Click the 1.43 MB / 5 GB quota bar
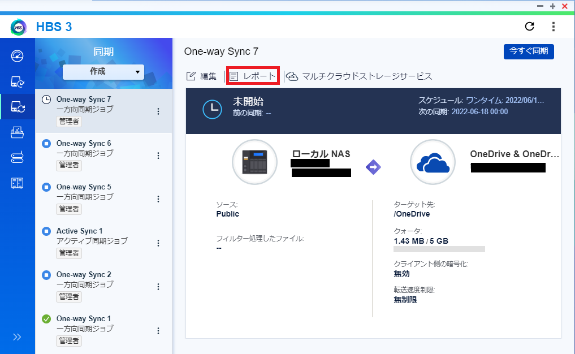 coord(439,249)
